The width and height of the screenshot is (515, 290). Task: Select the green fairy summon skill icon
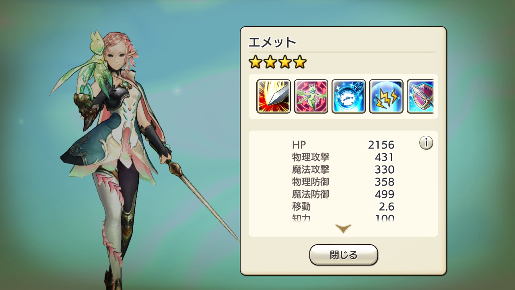click(x=311, y=96)
